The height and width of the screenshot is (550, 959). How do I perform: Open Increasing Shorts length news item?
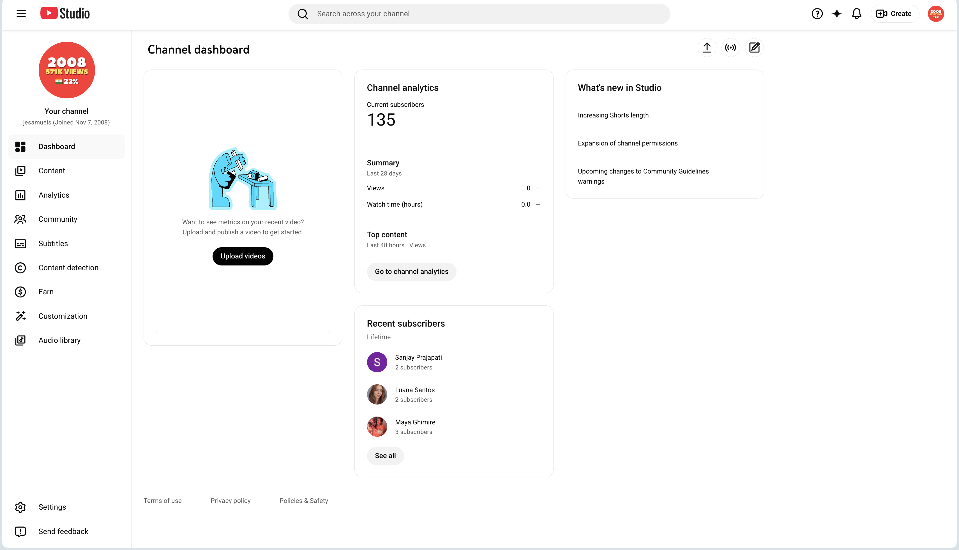(x=613, y=115)
